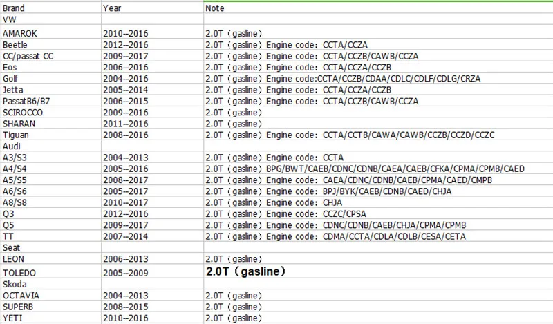Click the A3/S3 note with CCTA
This screenshot has width=553, height=324.
[x=378, y=158]
